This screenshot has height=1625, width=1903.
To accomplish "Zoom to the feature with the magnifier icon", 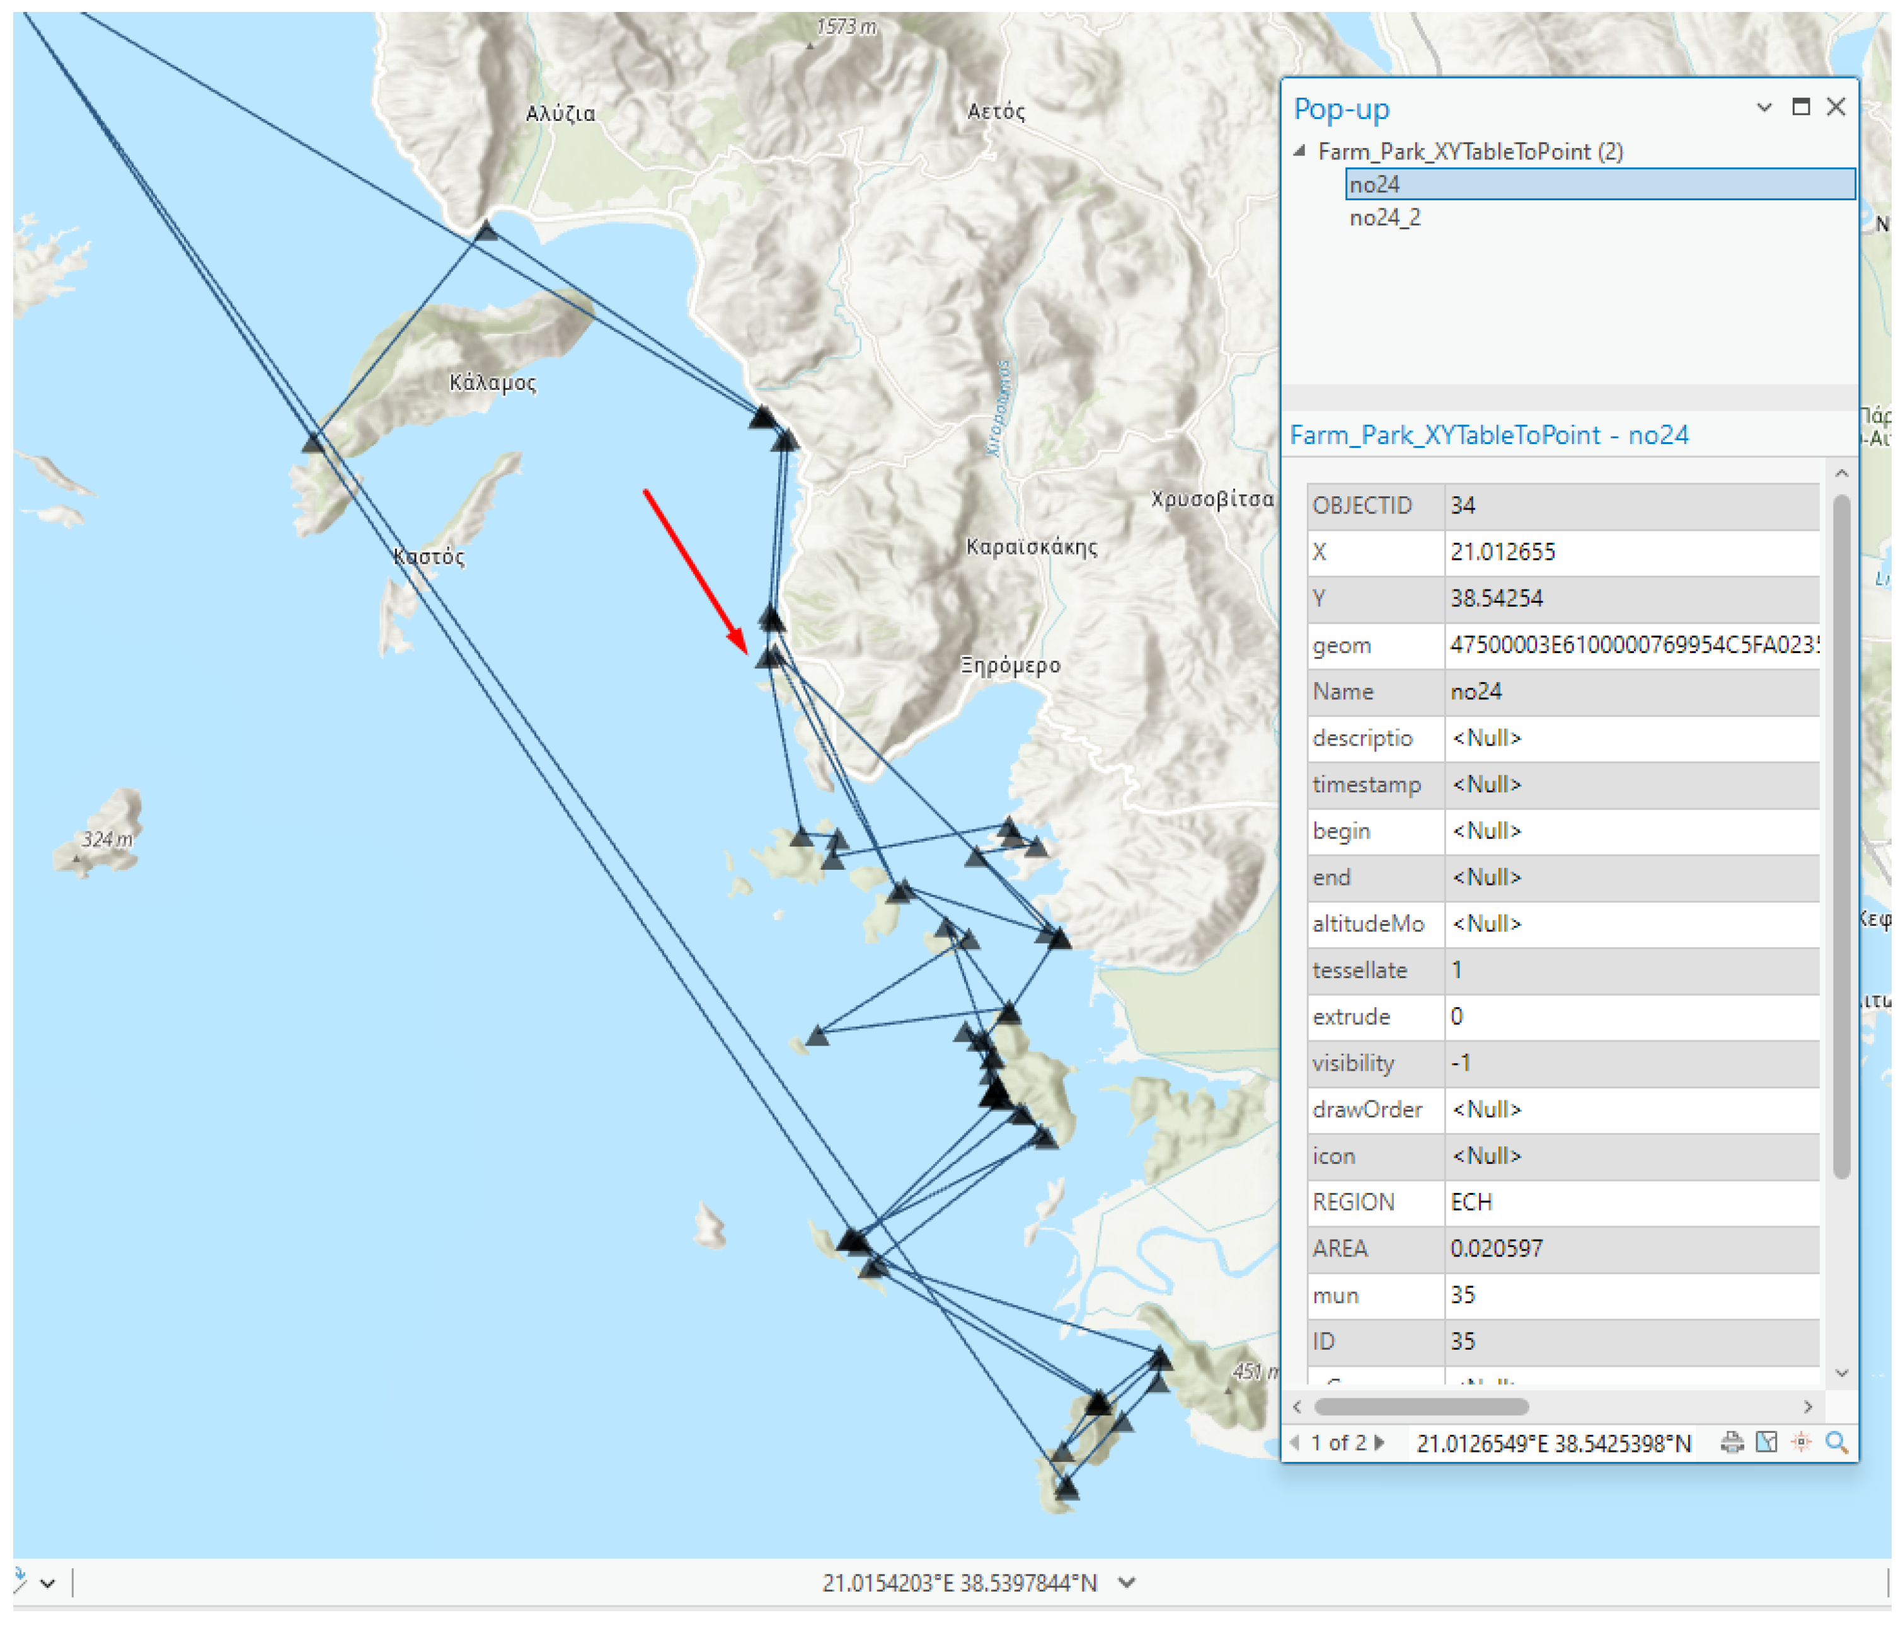I will point(1836,1442).
